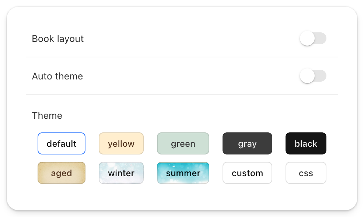
Task: Click the "Theme" section heading
Action: click(47, 115)
